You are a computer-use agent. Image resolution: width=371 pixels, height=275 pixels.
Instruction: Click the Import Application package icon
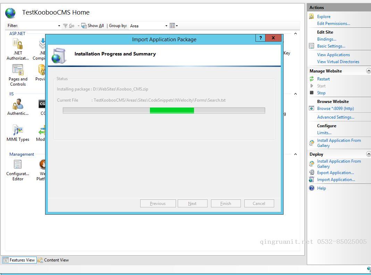(312, 180)
